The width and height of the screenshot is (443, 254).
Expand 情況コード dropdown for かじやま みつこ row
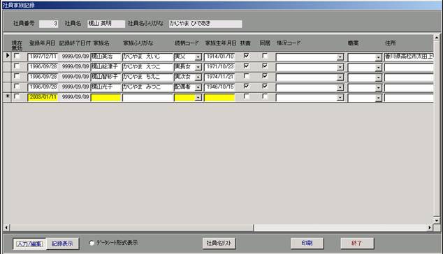(340, 87)
